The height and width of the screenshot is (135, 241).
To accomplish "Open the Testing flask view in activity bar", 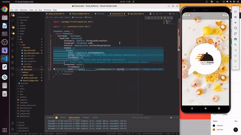I will click(x=13, y=45).
